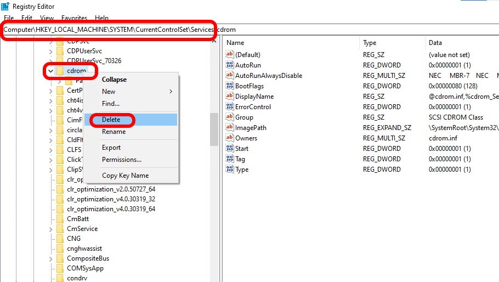
Task: Click the condrv folder icon
Action: click(x=60, y=278)
